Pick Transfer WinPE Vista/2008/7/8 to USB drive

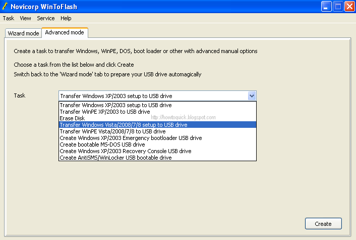point(157,131)
